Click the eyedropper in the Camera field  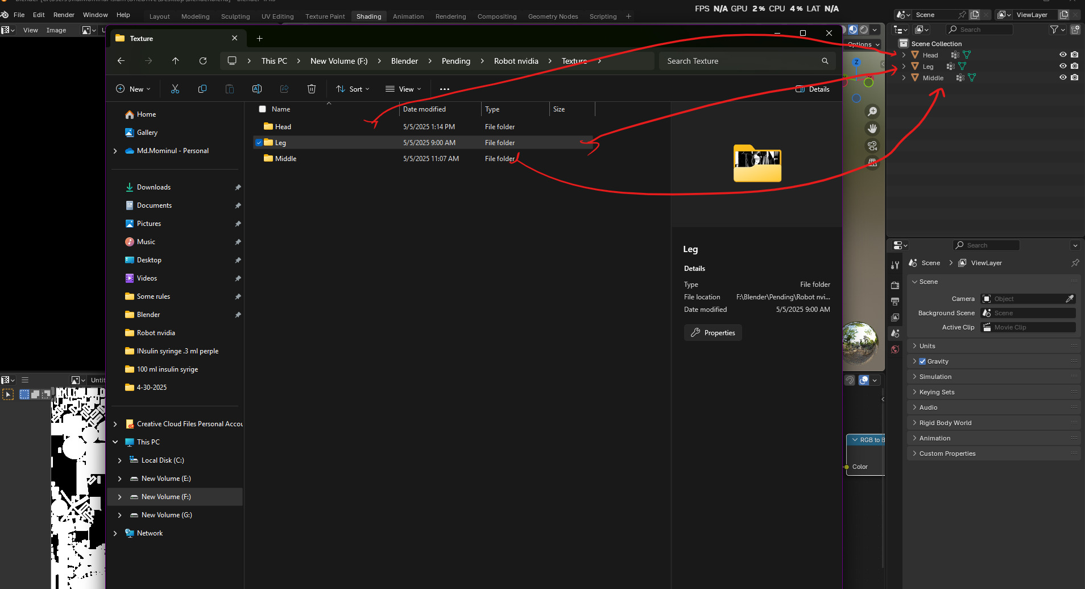(1070, 299)
